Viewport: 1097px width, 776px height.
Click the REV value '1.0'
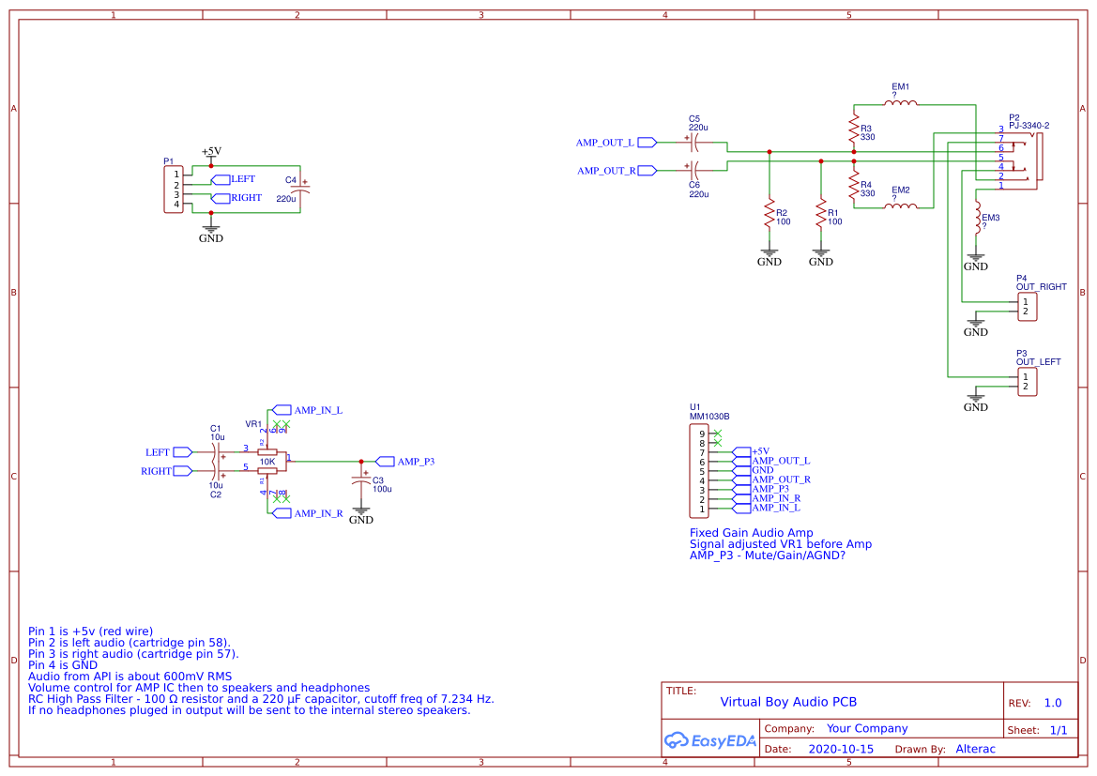pos(1053,703)
